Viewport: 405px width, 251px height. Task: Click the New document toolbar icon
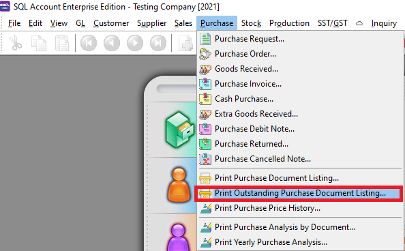[x=186, y=43]
